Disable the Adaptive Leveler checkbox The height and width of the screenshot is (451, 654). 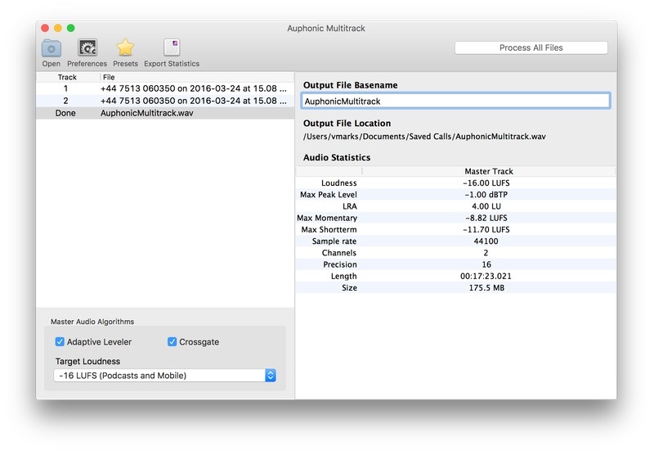[60, 341]
